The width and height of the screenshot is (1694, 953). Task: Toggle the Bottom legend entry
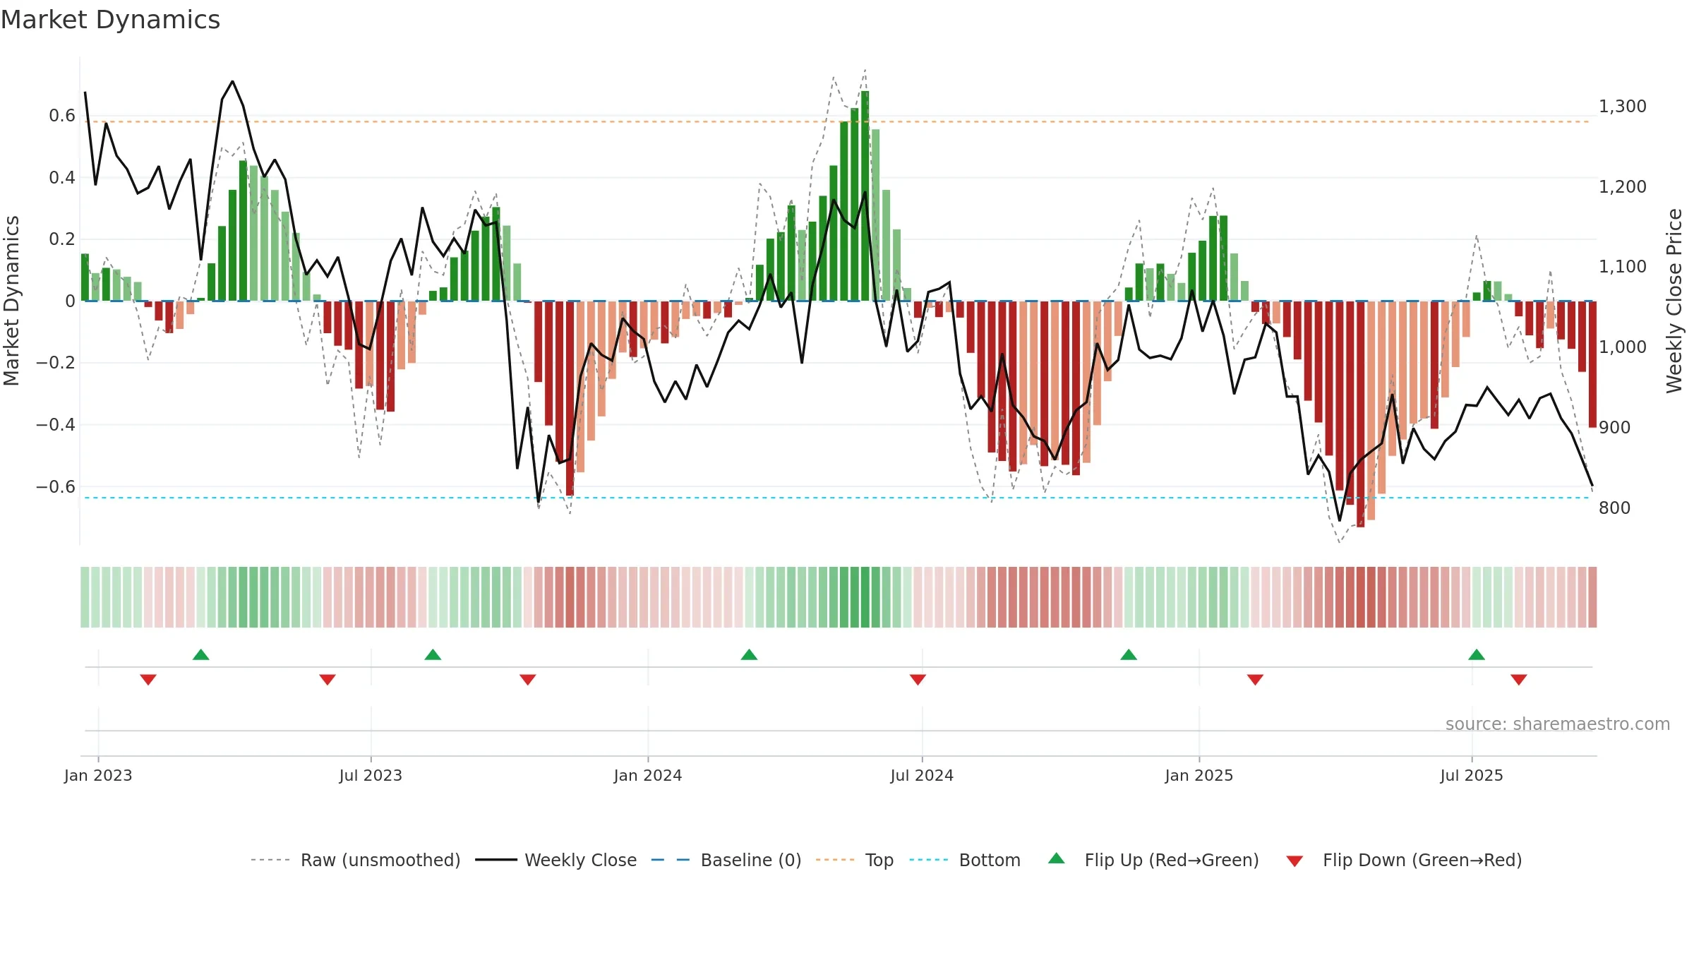(x=965, y=860)
